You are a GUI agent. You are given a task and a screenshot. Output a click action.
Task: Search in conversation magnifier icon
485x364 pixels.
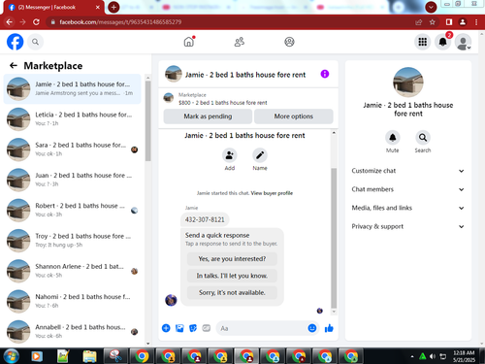click(x=423, y=138)
